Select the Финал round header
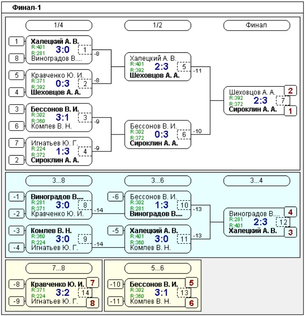This screenshot has width=305, height=316. [x=256, y=25]
